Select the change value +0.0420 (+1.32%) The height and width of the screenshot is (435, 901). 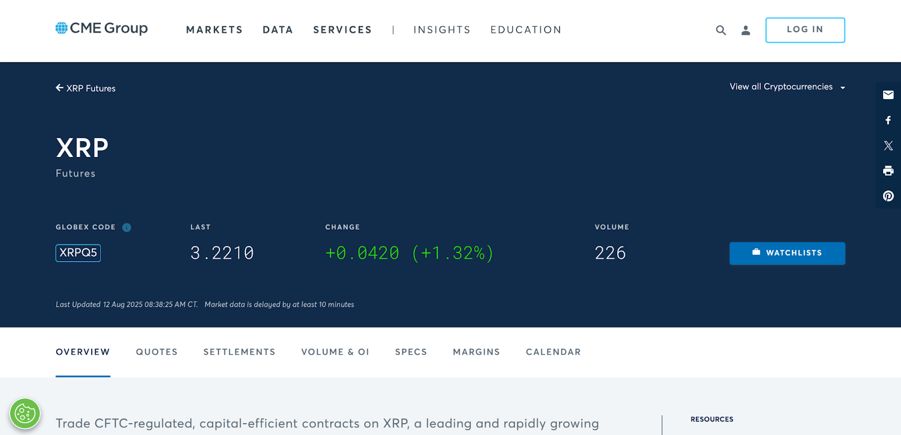coord(409,253)
